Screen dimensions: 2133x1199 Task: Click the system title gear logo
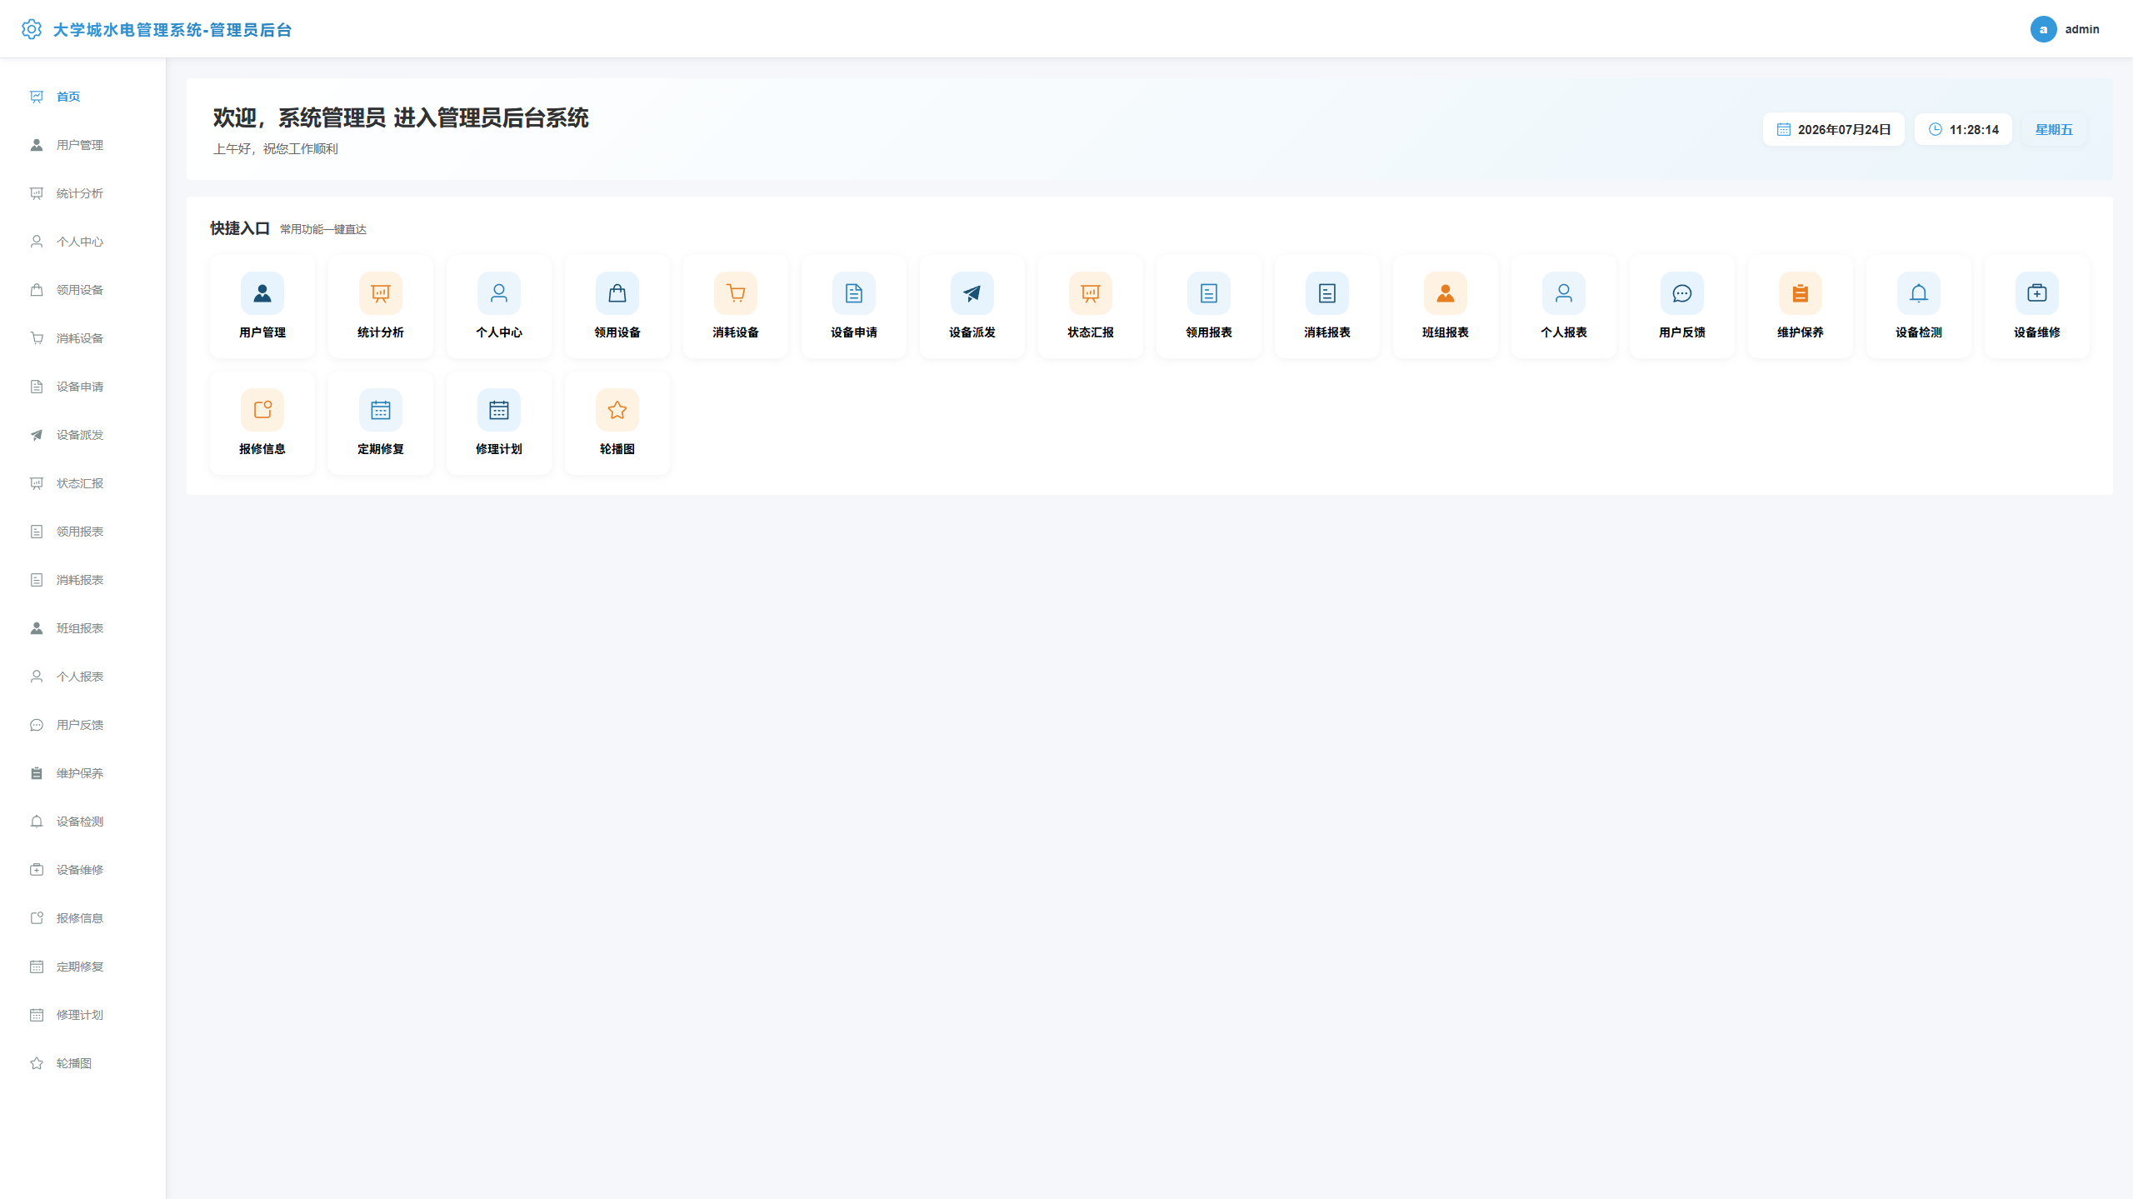[31, 29]
